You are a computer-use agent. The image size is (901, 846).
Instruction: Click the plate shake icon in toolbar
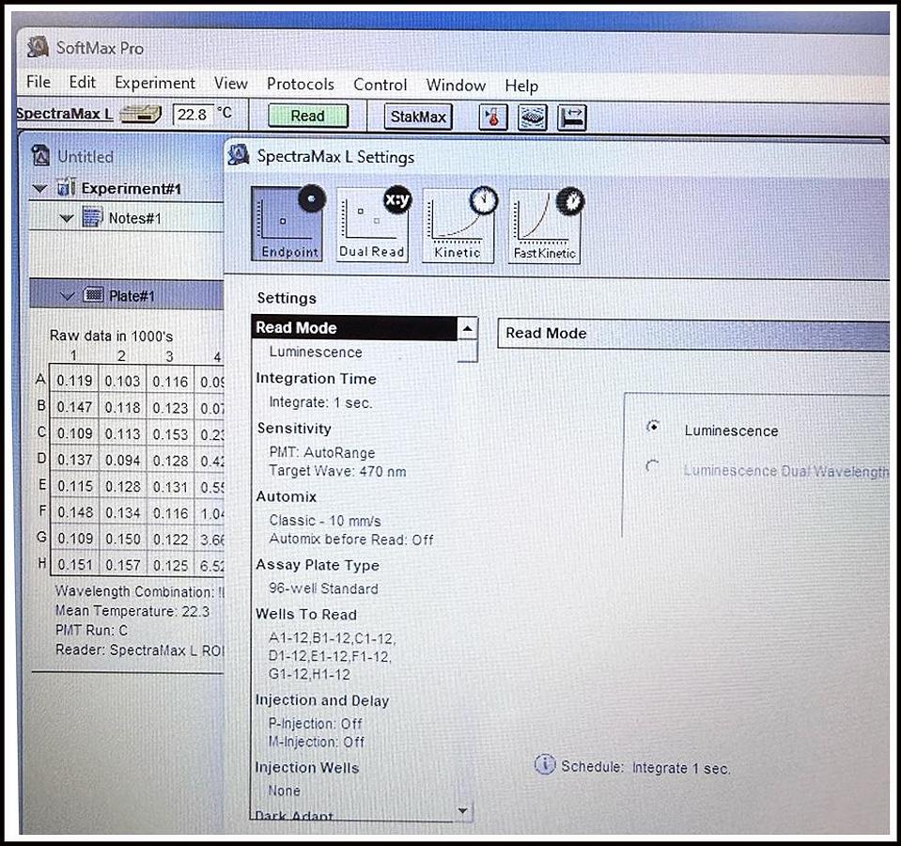(533, 117)
